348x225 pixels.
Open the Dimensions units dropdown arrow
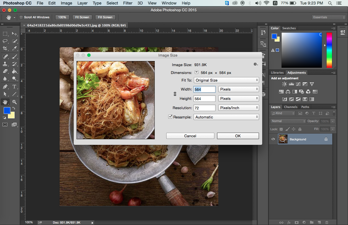196,72
